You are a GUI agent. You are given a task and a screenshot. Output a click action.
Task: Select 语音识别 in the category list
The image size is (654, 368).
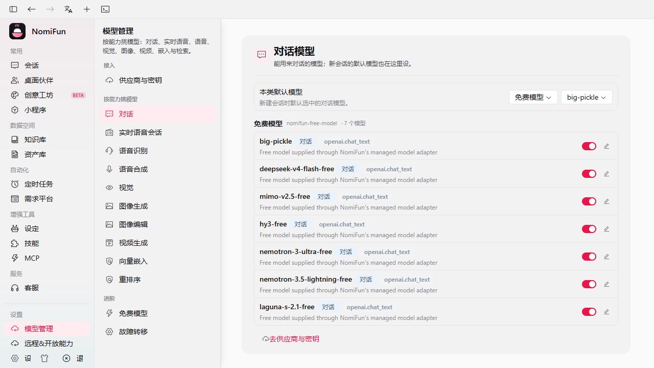[158, 151]
